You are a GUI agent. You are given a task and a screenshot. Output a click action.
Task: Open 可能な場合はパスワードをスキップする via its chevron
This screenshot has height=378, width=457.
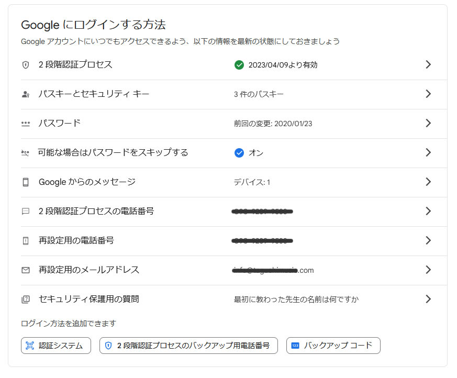[428, 152]
